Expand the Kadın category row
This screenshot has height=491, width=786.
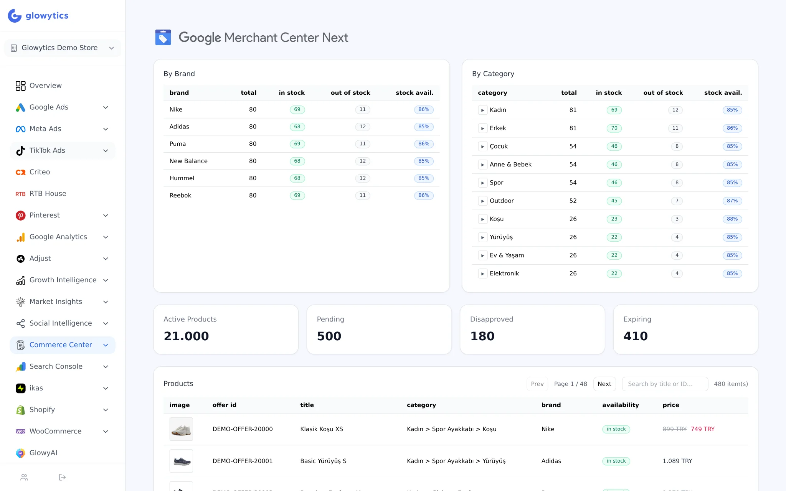pyautogui.click(x=482, y=110)
